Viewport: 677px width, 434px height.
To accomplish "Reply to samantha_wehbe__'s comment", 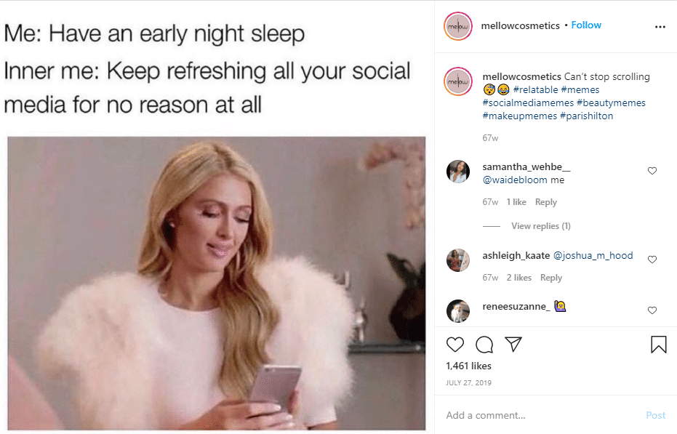I will (x=545, y=202).
